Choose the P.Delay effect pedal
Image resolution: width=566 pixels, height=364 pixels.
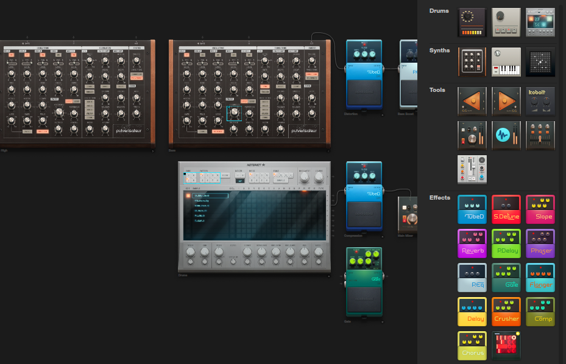(x=506, y=244)
